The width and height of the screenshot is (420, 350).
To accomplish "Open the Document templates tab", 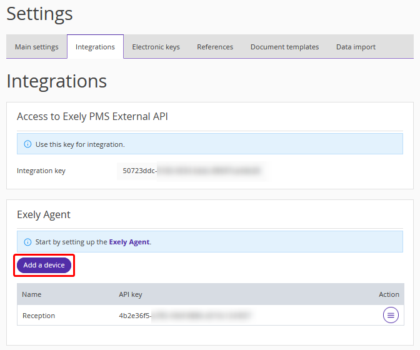I will [284, 47].
